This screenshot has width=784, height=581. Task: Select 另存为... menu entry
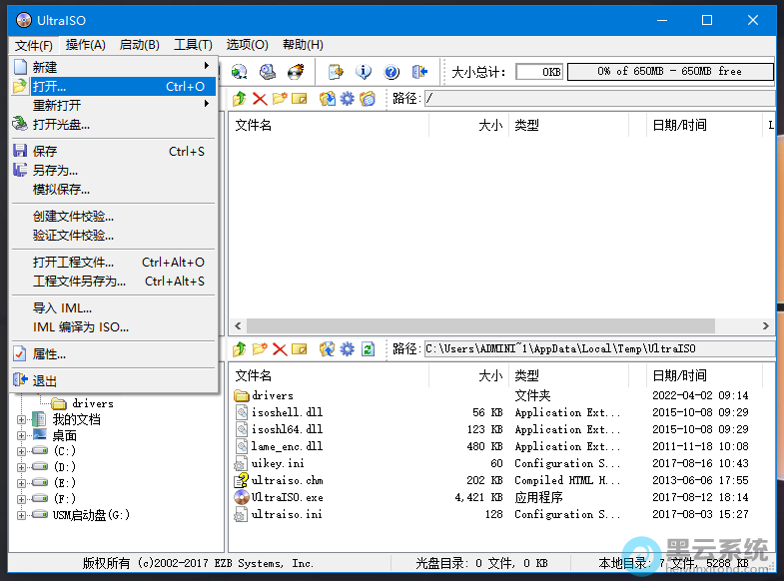(x=55, y=171)
